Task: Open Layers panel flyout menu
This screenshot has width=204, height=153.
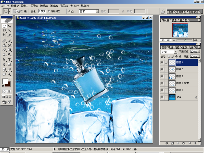Action: pos(199,47)
